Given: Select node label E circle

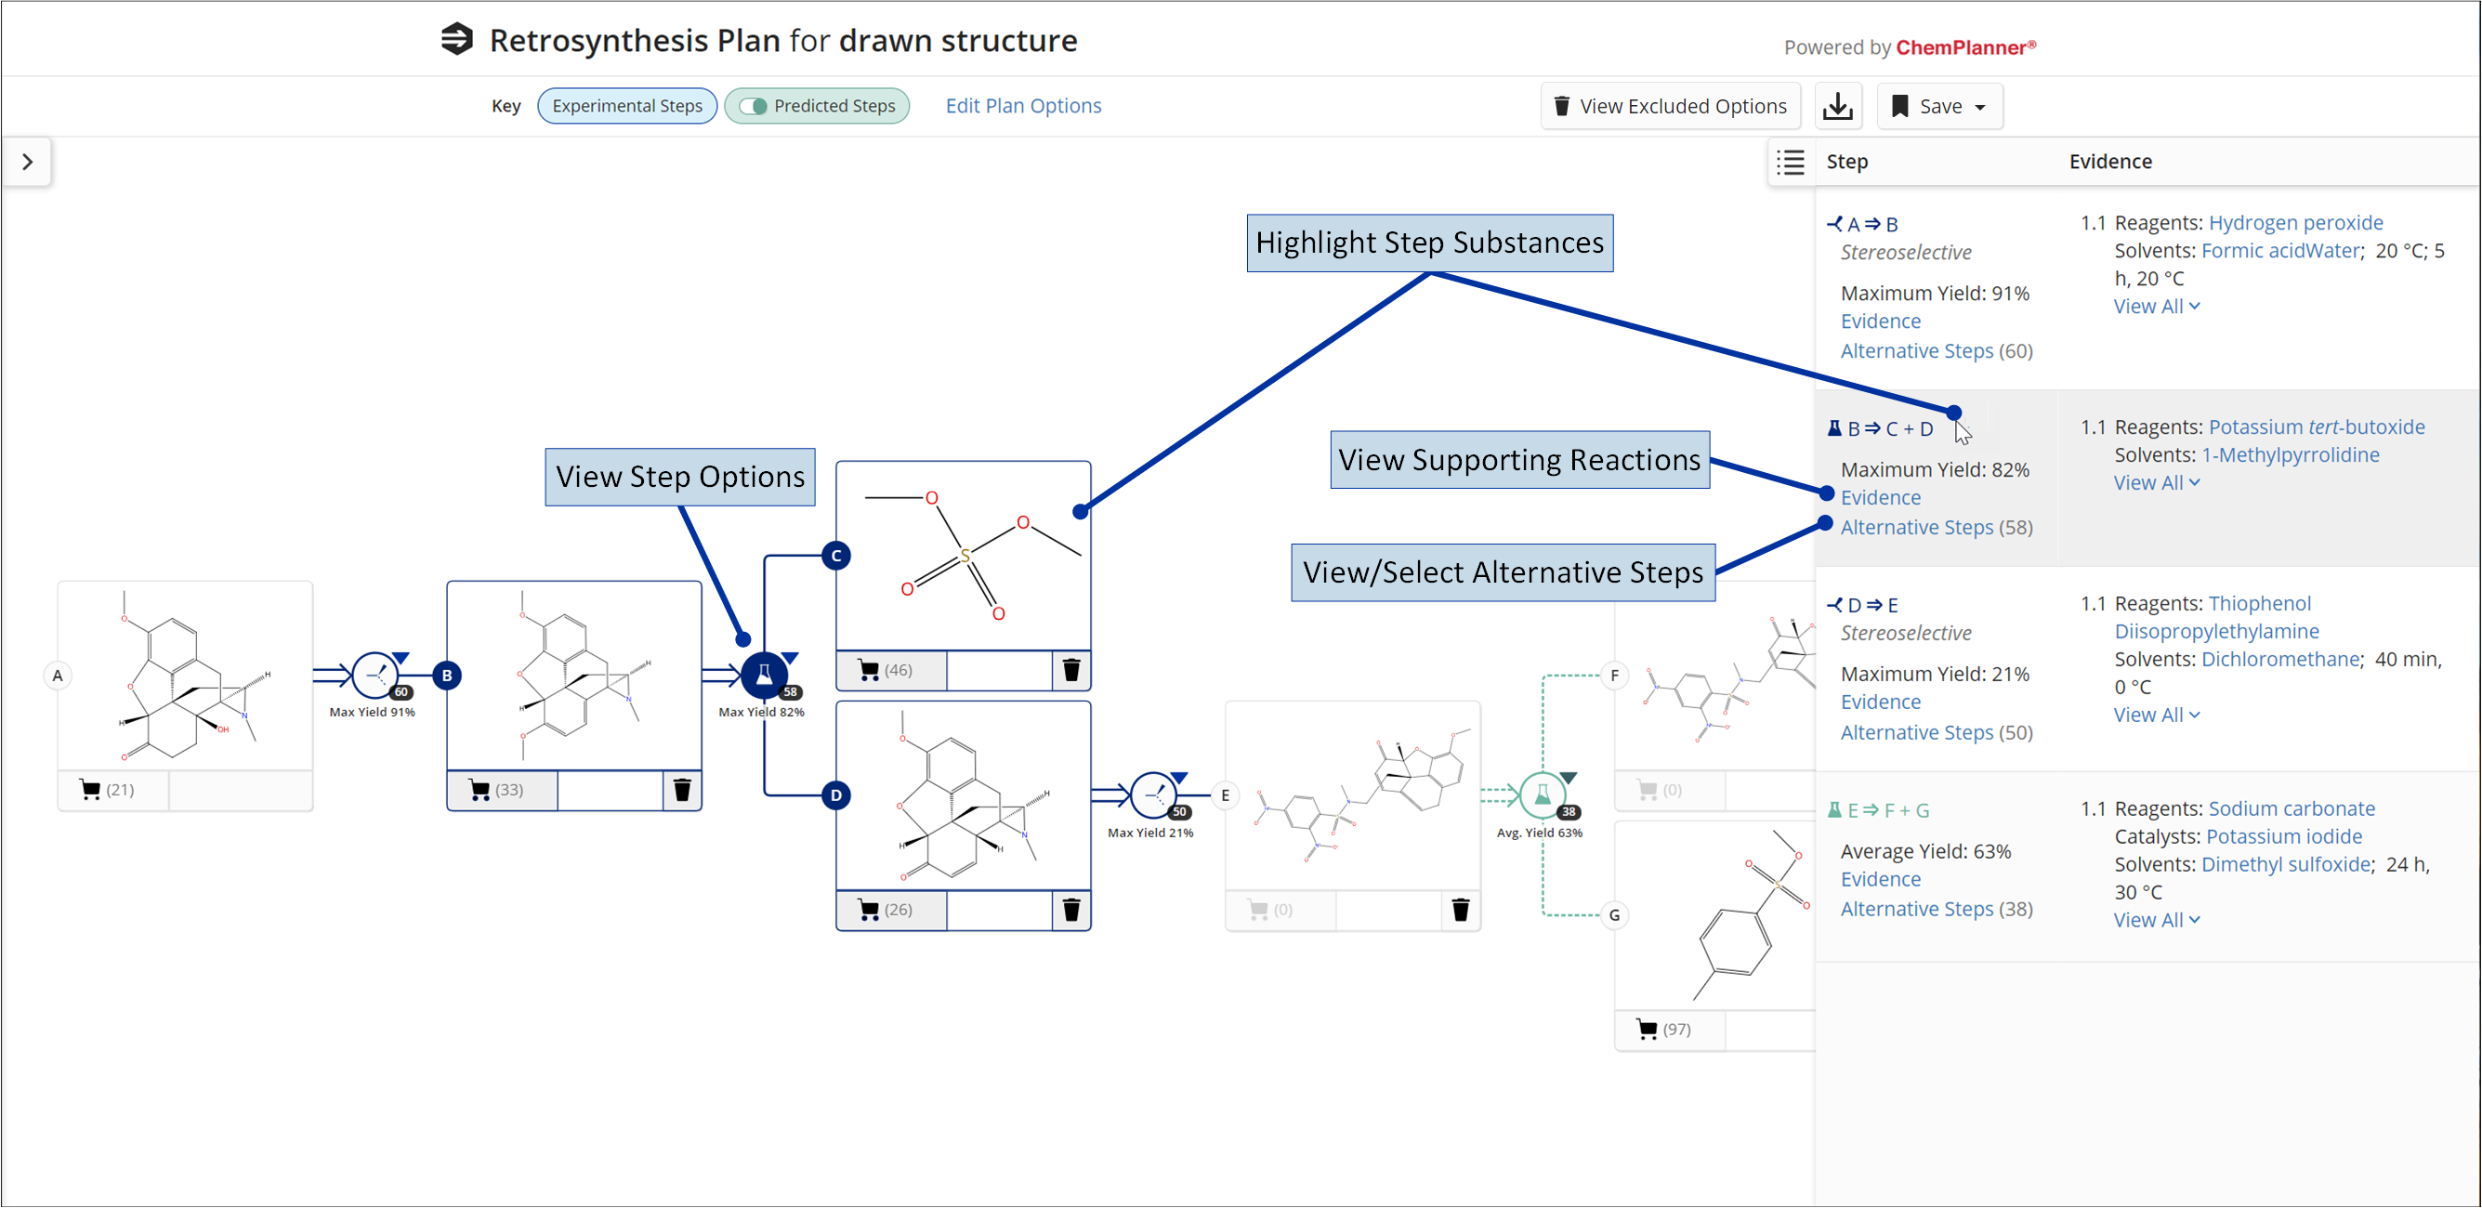Looking at the screenshot, I should [1226, 795].
